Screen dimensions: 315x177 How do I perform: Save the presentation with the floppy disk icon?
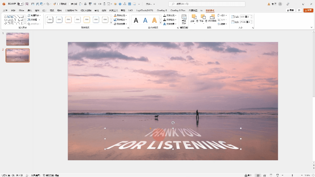pyautogui.click(x=27, y=4)
